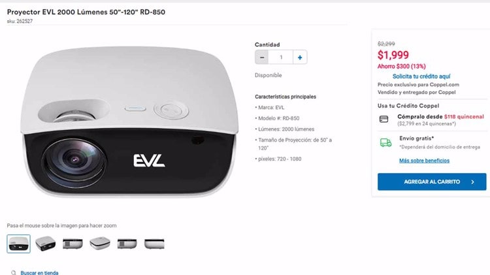Open the Solicita tu crédito aquí link

click(421, 76)
